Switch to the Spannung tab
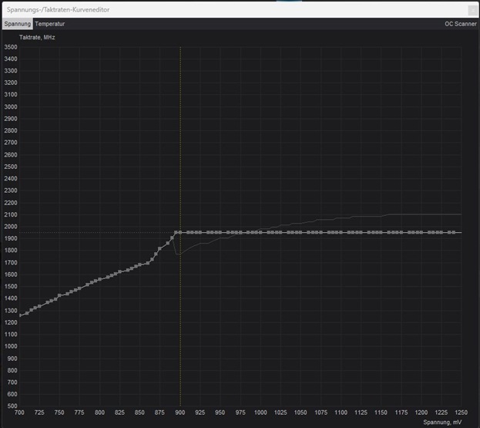 point(17,24)
